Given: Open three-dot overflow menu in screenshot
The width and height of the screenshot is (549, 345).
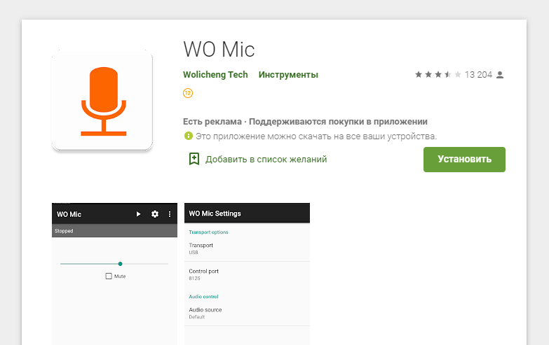Looking at the screenshot, I should click(x=170, y=214).
